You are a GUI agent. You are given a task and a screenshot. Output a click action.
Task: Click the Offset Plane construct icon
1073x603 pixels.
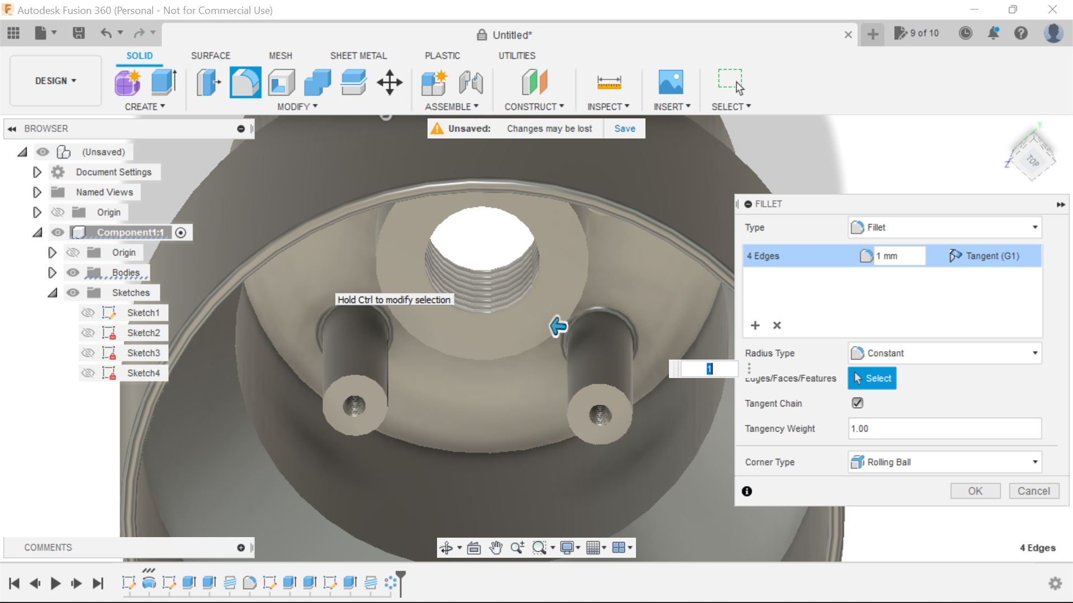coord(534,83)
